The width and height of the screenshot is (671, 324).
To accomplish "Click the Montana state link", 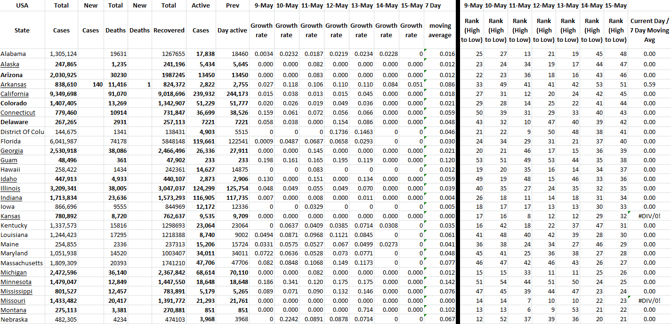I will [x=13, y=310].
